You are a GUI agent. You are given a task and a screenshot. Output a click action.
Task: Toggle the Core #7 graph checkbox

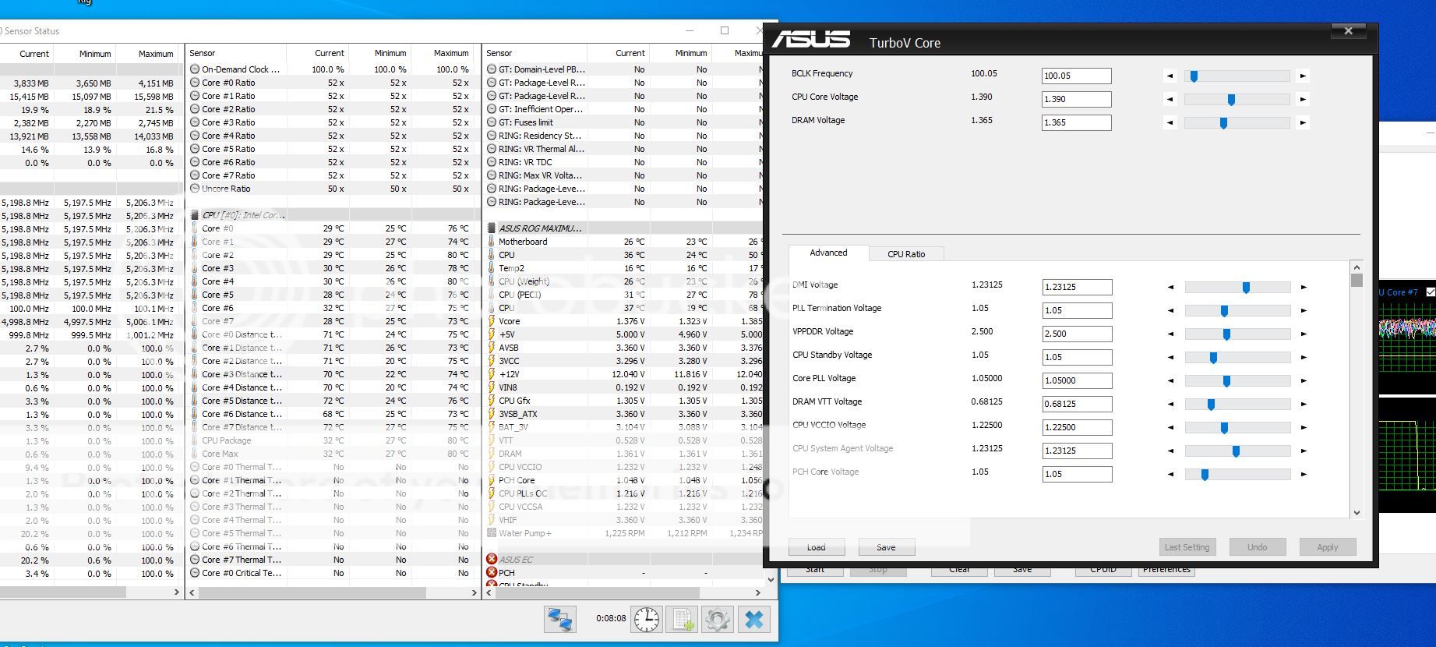point(1430,292)
